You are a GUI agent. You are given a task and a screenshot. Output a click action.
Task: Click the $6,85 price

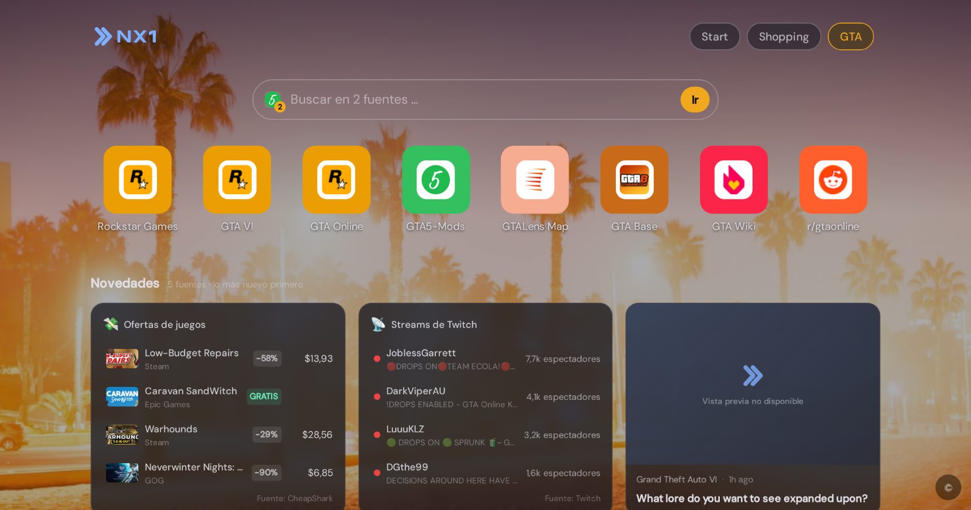click(320, 473)
